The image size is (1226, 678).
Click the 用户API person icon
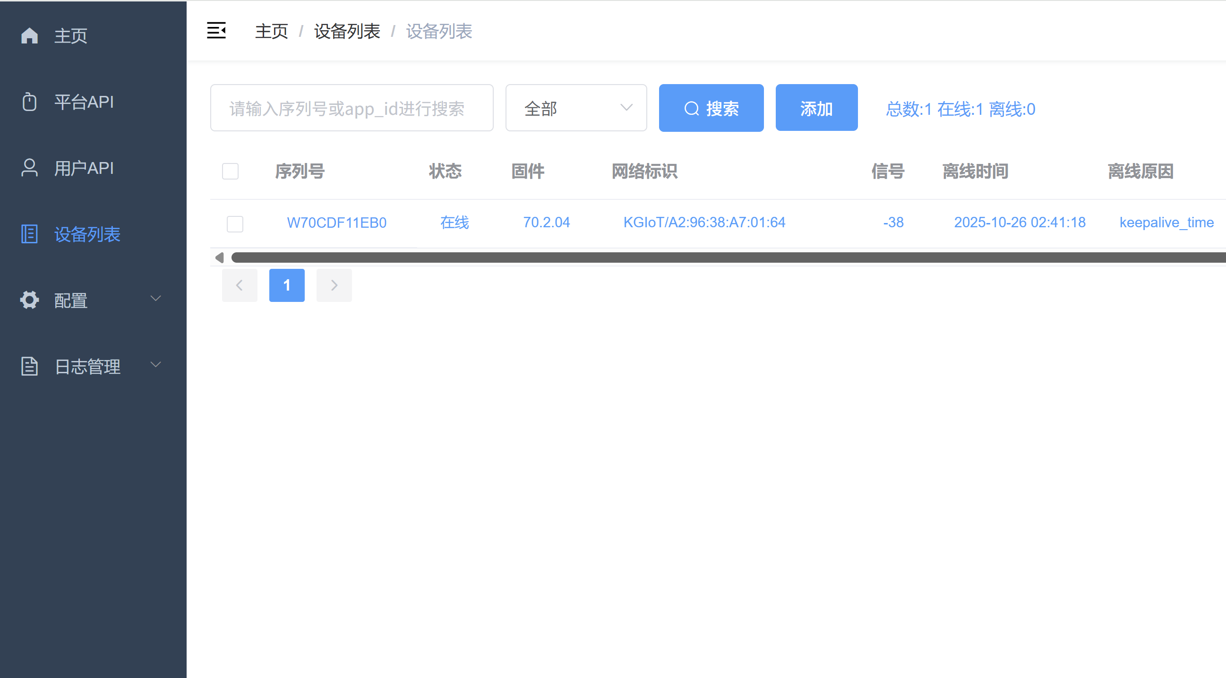point(29,168)
